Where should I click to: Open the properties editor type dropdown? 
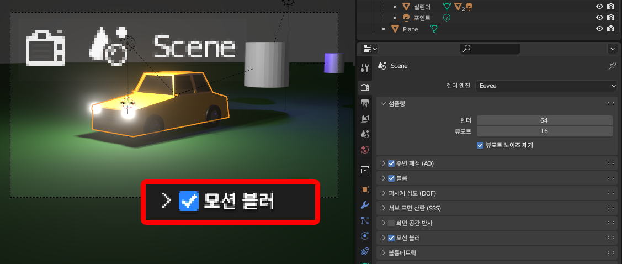(370, 49)
